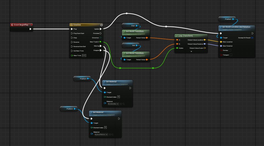This screenshot has width=264, height=146.
Task: Click the search icon beside M_Solid_Blue material
Action: click(x=124, y=104)
